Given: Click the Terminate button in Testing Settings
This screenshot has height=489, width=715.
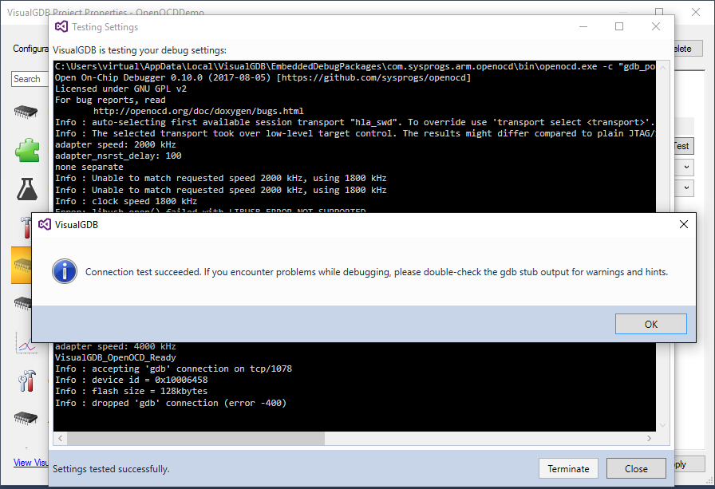Looking at the screenshot, I should (x=568, y=468).
